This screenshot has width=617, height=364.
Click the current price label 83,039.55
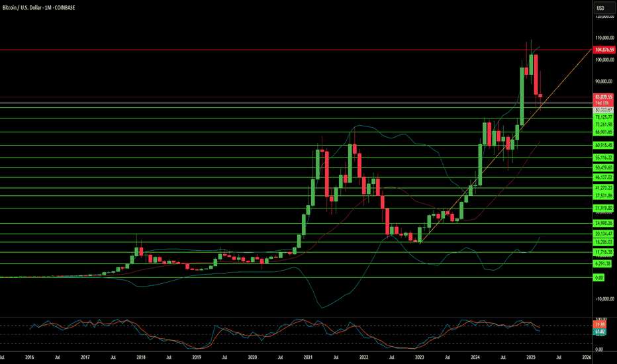(604, 97)
